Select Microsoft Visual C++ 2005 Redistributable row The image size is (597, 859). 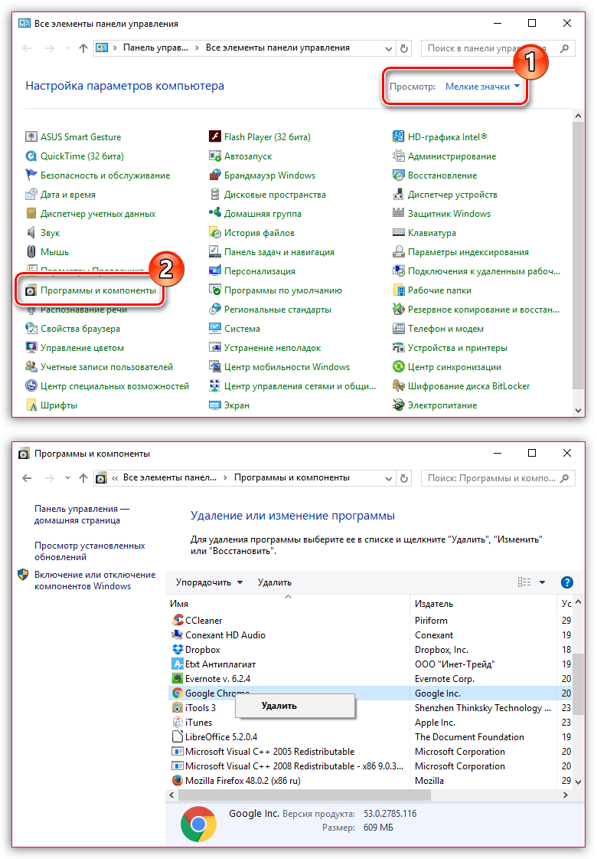(370, 752)
